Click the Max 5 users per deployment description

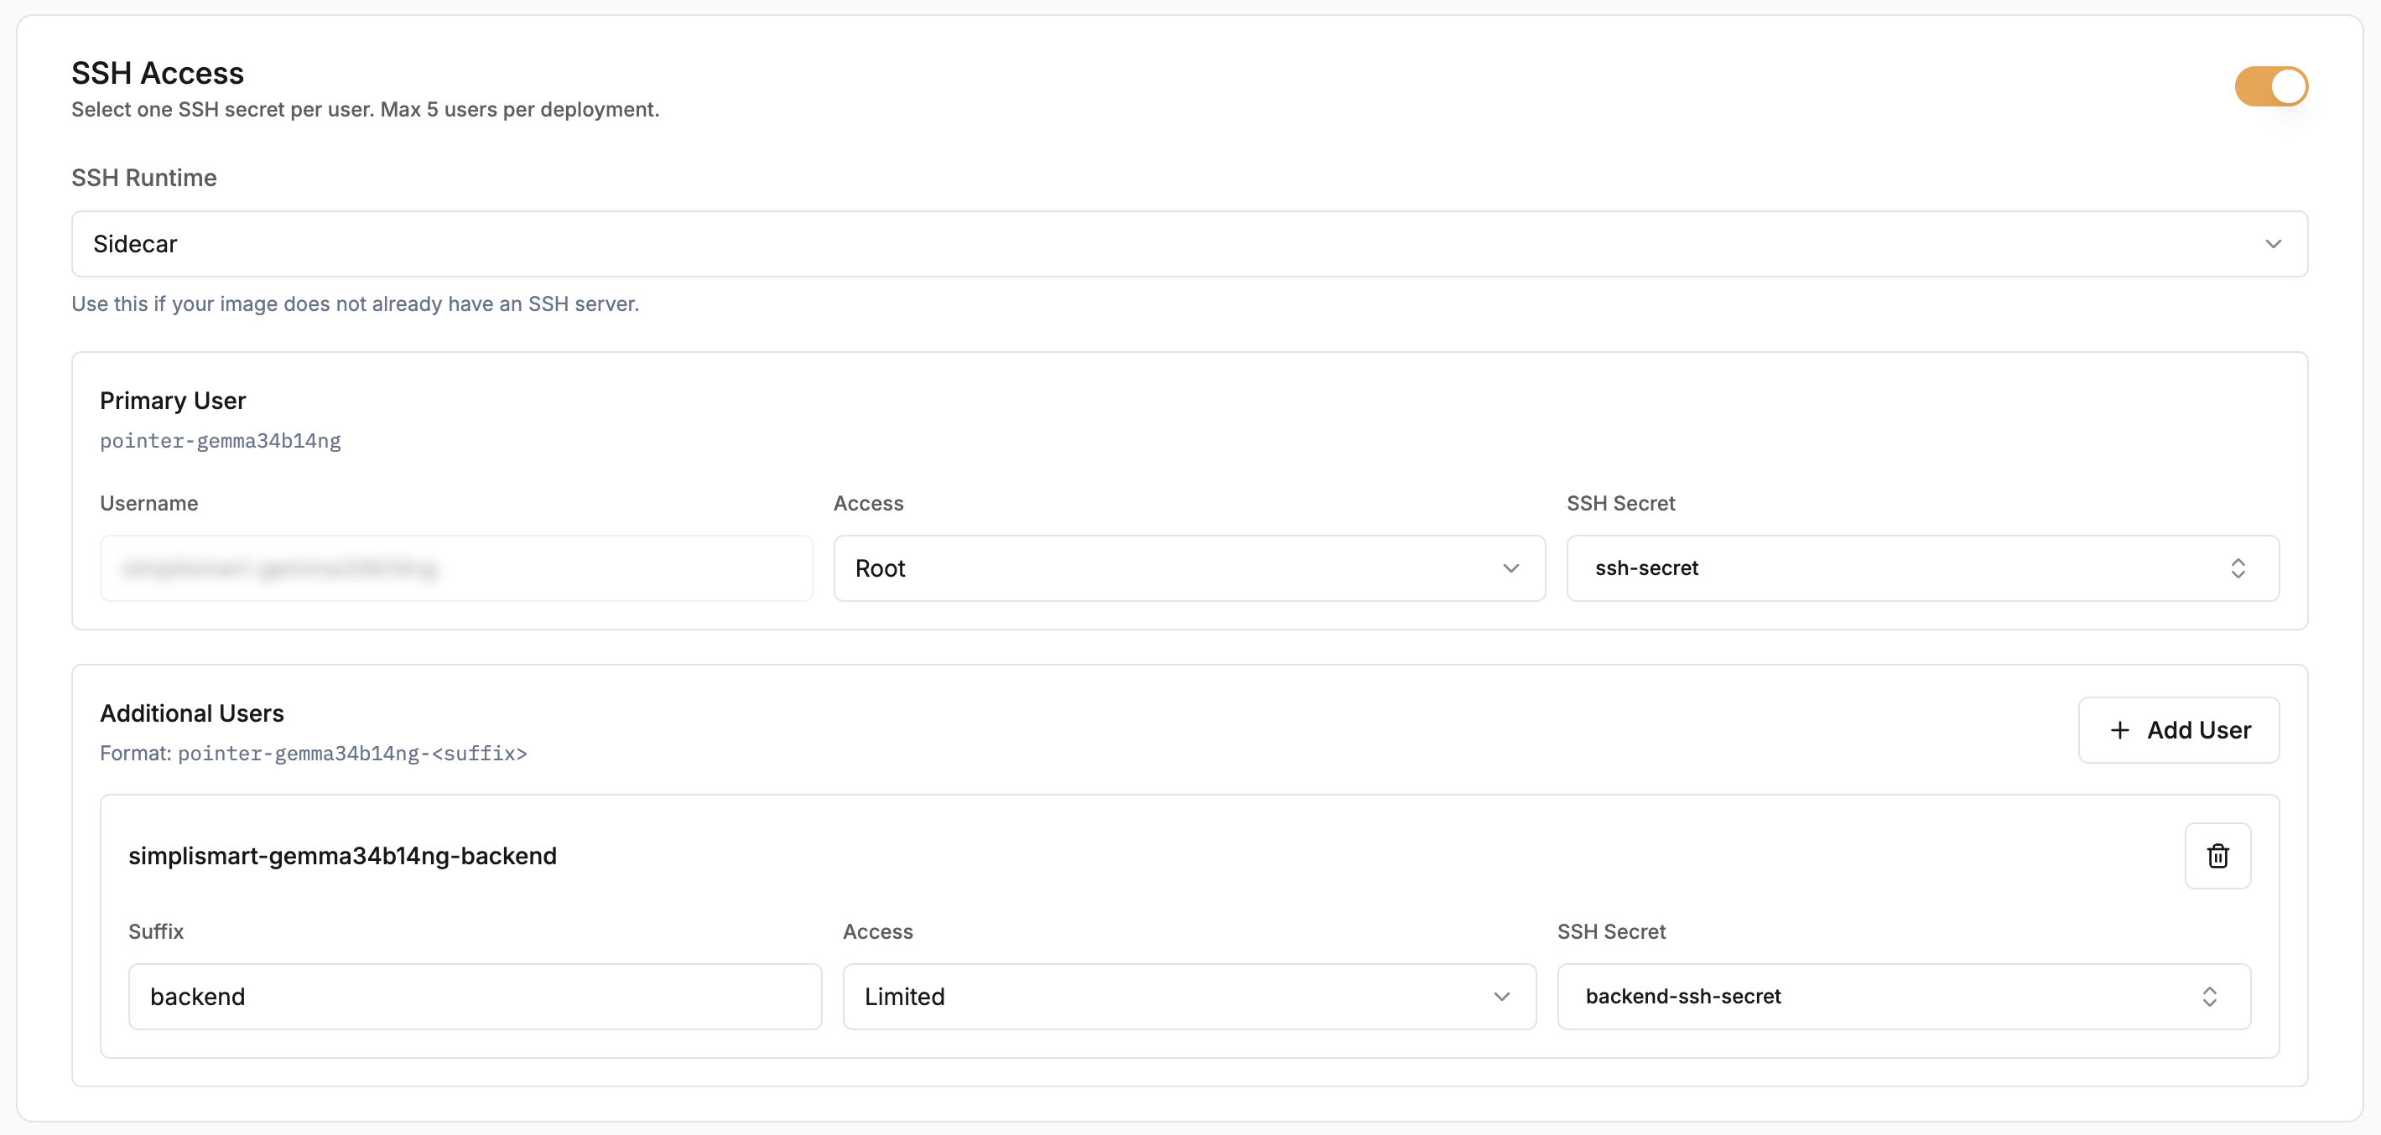pos(365,109)
